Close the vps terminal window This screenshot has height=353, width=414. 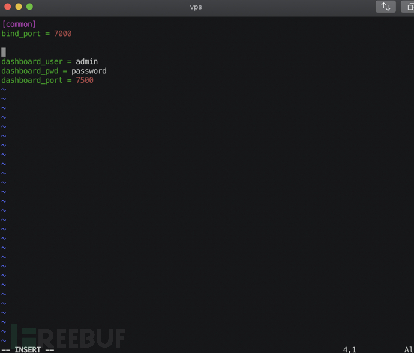pyautogui.click(x=8, y=7)
